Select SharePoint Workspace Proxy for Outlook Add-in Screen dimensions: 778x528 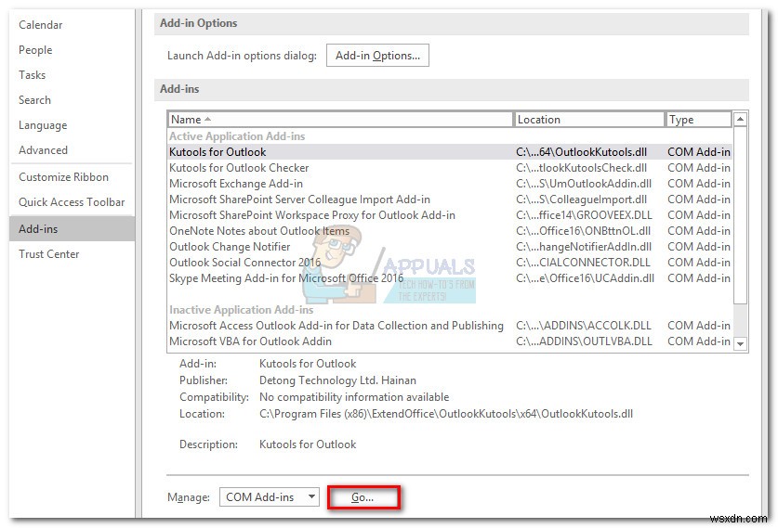(450, 215)
